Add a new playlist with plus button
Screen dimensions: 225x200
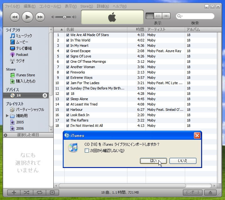pyautogui.click(x=14, y=193)
